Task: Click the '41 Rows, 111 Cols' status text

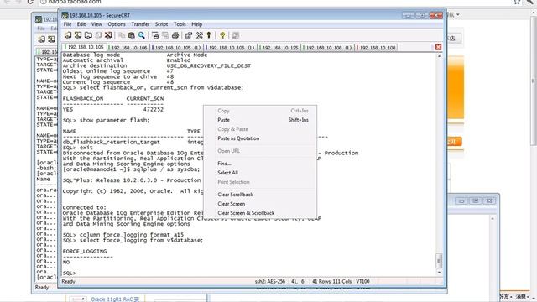Action: 331,282
